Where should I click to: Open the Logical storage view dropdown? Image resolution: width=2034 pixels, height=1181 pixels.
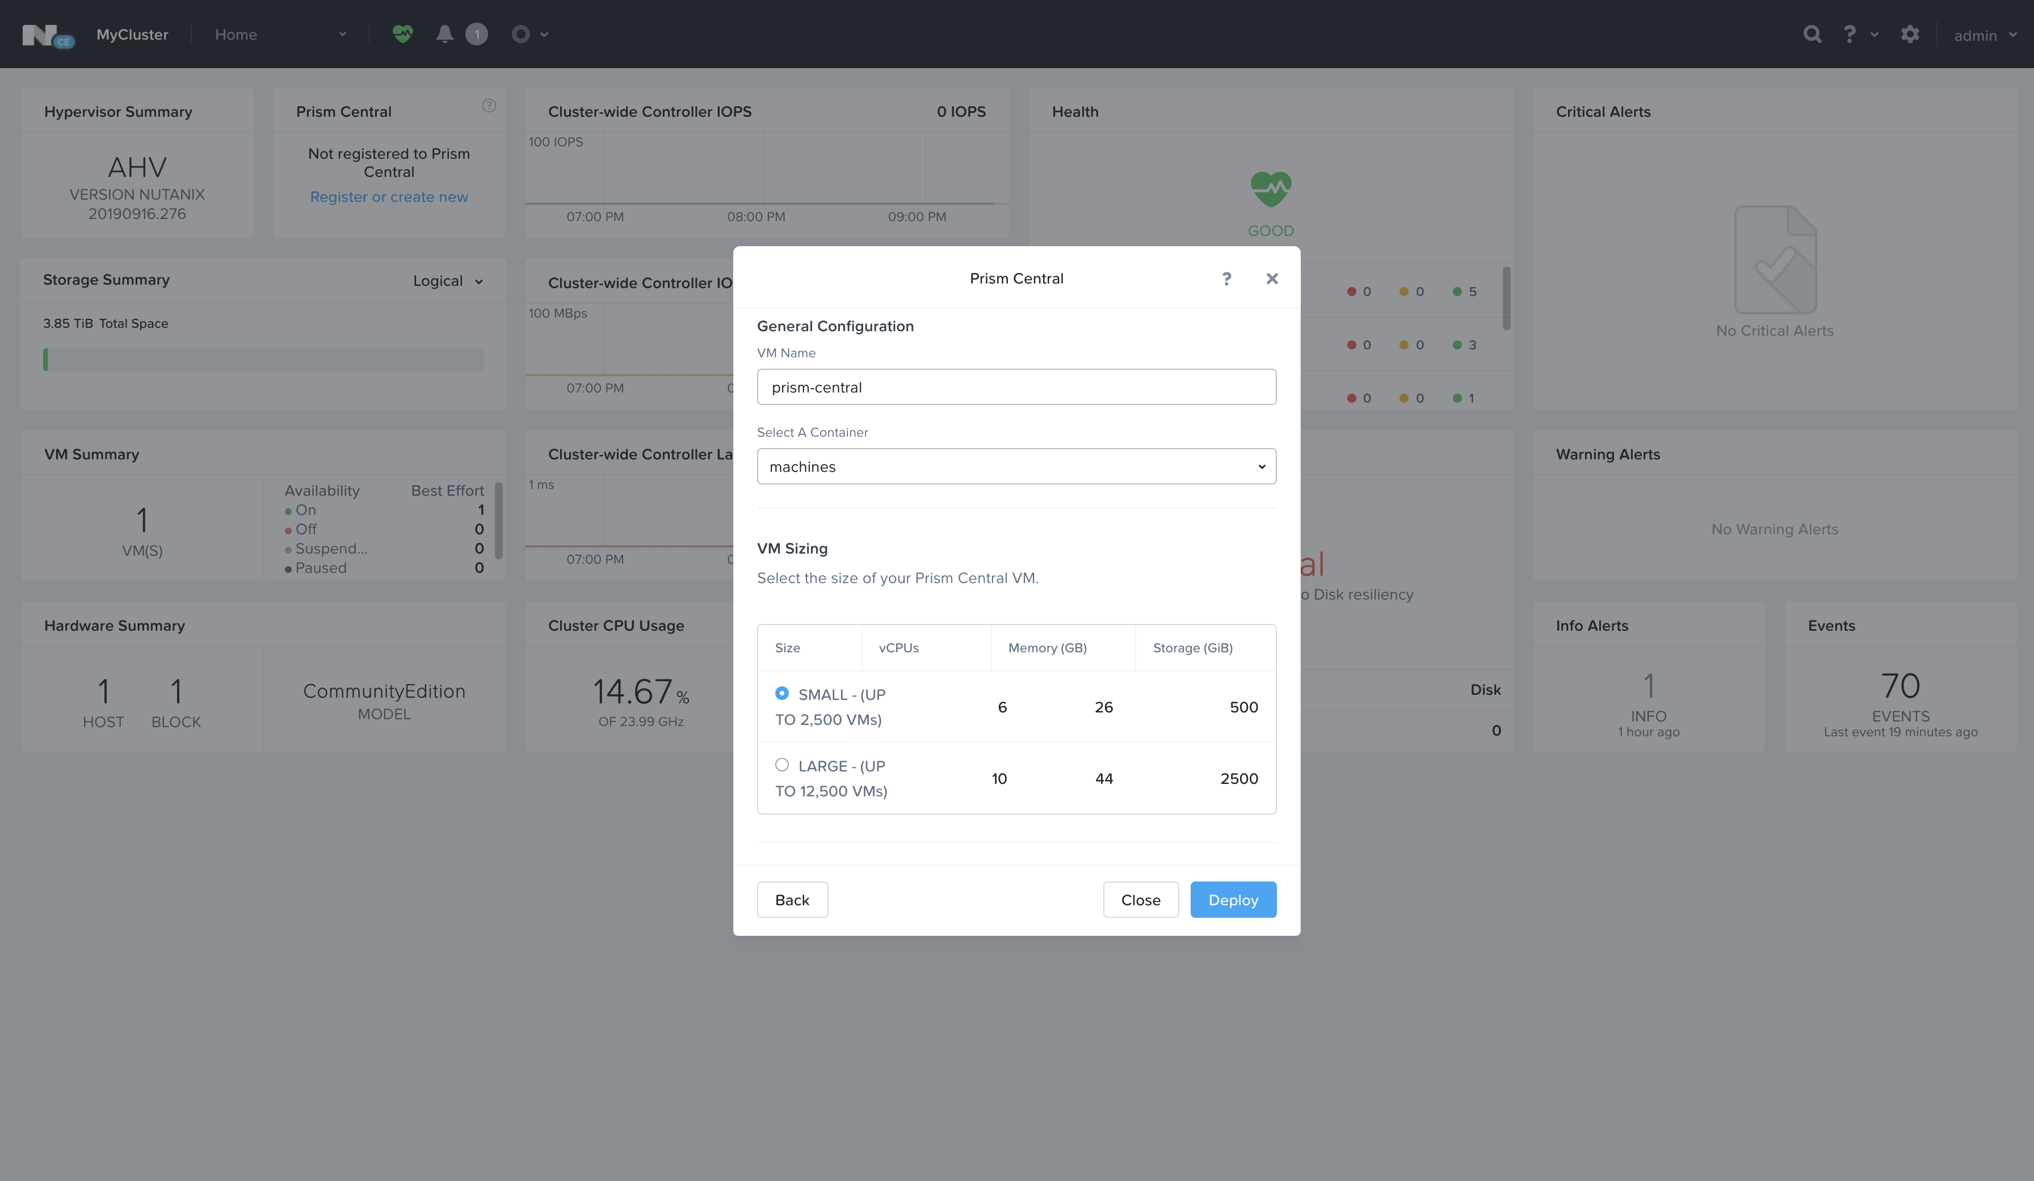(447, 281)
